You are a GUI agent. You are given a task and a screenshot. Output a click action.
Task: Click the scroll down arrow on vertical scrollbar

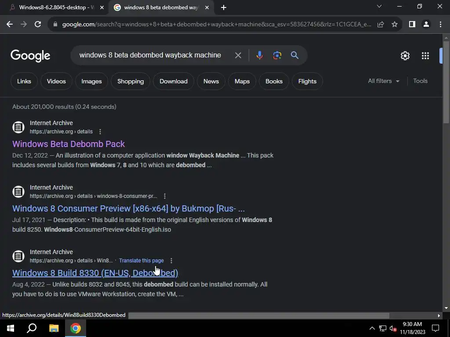click(446, 308)
